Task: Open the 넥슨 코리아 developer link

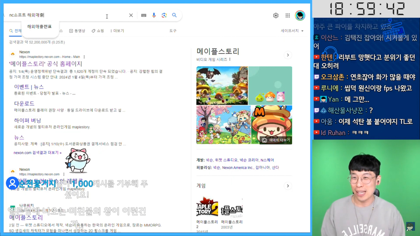Action: click(249, 160)
